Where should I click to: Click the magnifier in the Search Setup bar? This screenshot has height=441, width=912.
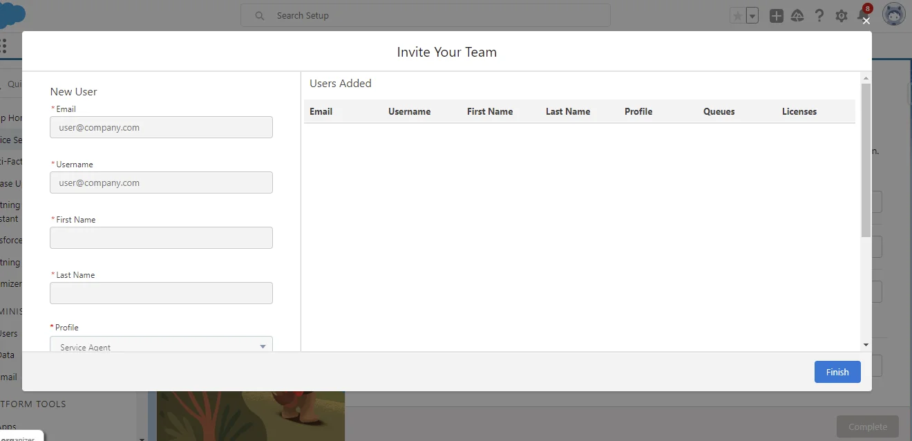coord(258,15)
